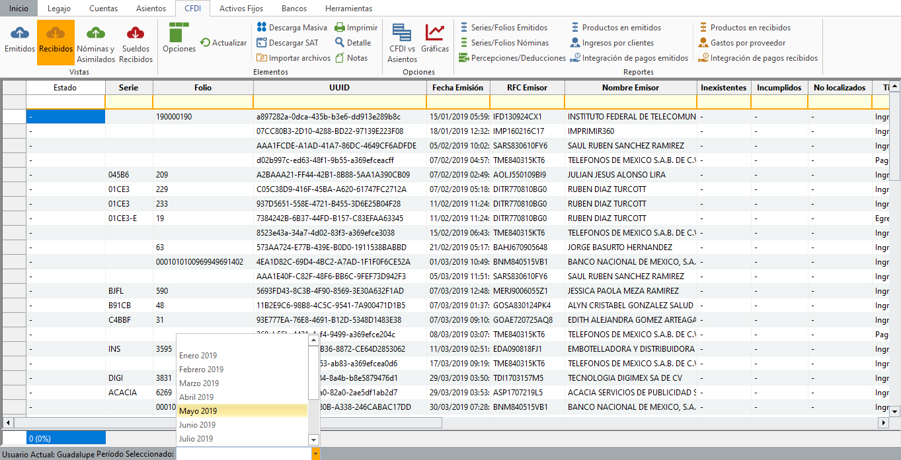Click the Imprimir printer icon
Screen dimensions: 901x460
click(x=340, y=28)
